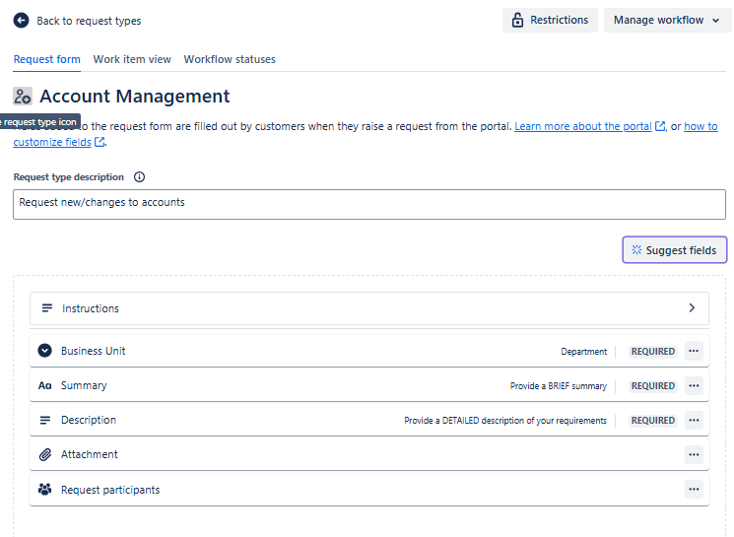Click the Instructions label text
Viewport: 734px width, 537px height.
coord(91,308)
